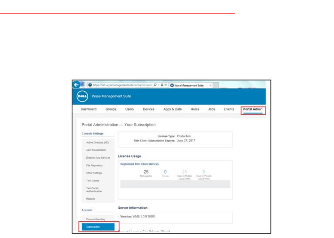Open Active Directory (AD) settings

pyautogui.click(x=98, y=142)
